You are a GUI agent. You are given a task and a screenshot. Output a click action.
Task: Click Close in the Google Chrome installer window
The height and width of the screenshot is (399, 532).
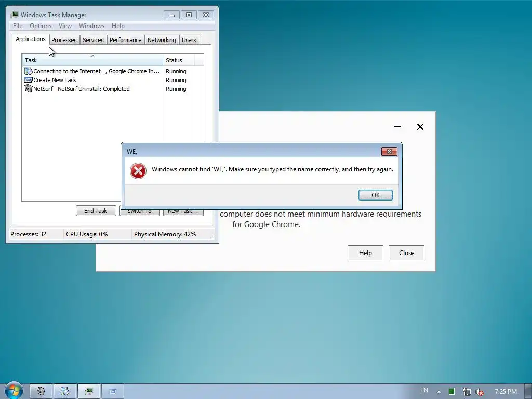[406, 253]
